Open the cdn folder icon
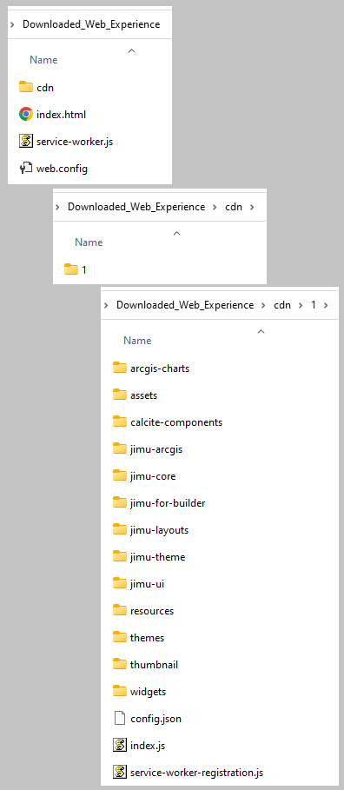The width and height of the screenshot is (344, 790). click(x=26, y=87)
